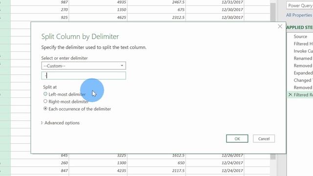Click cell with value 925
The image size is (313, 176).
40,18
